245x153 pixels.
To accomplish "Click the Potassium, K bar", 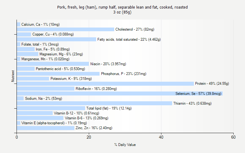I will tap(33, 79).
